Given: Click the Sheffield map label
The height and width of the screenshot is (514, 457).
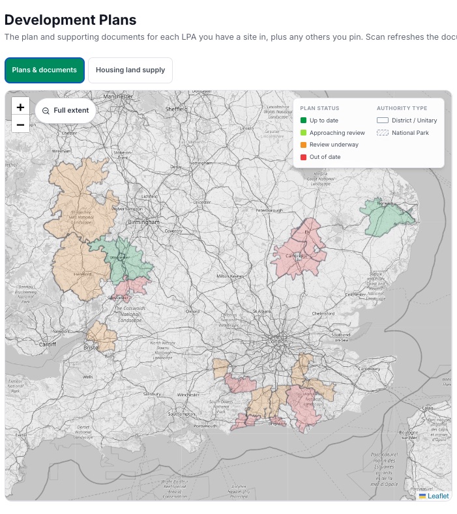Looking at the screenshot, I should (x=176, y=109).
